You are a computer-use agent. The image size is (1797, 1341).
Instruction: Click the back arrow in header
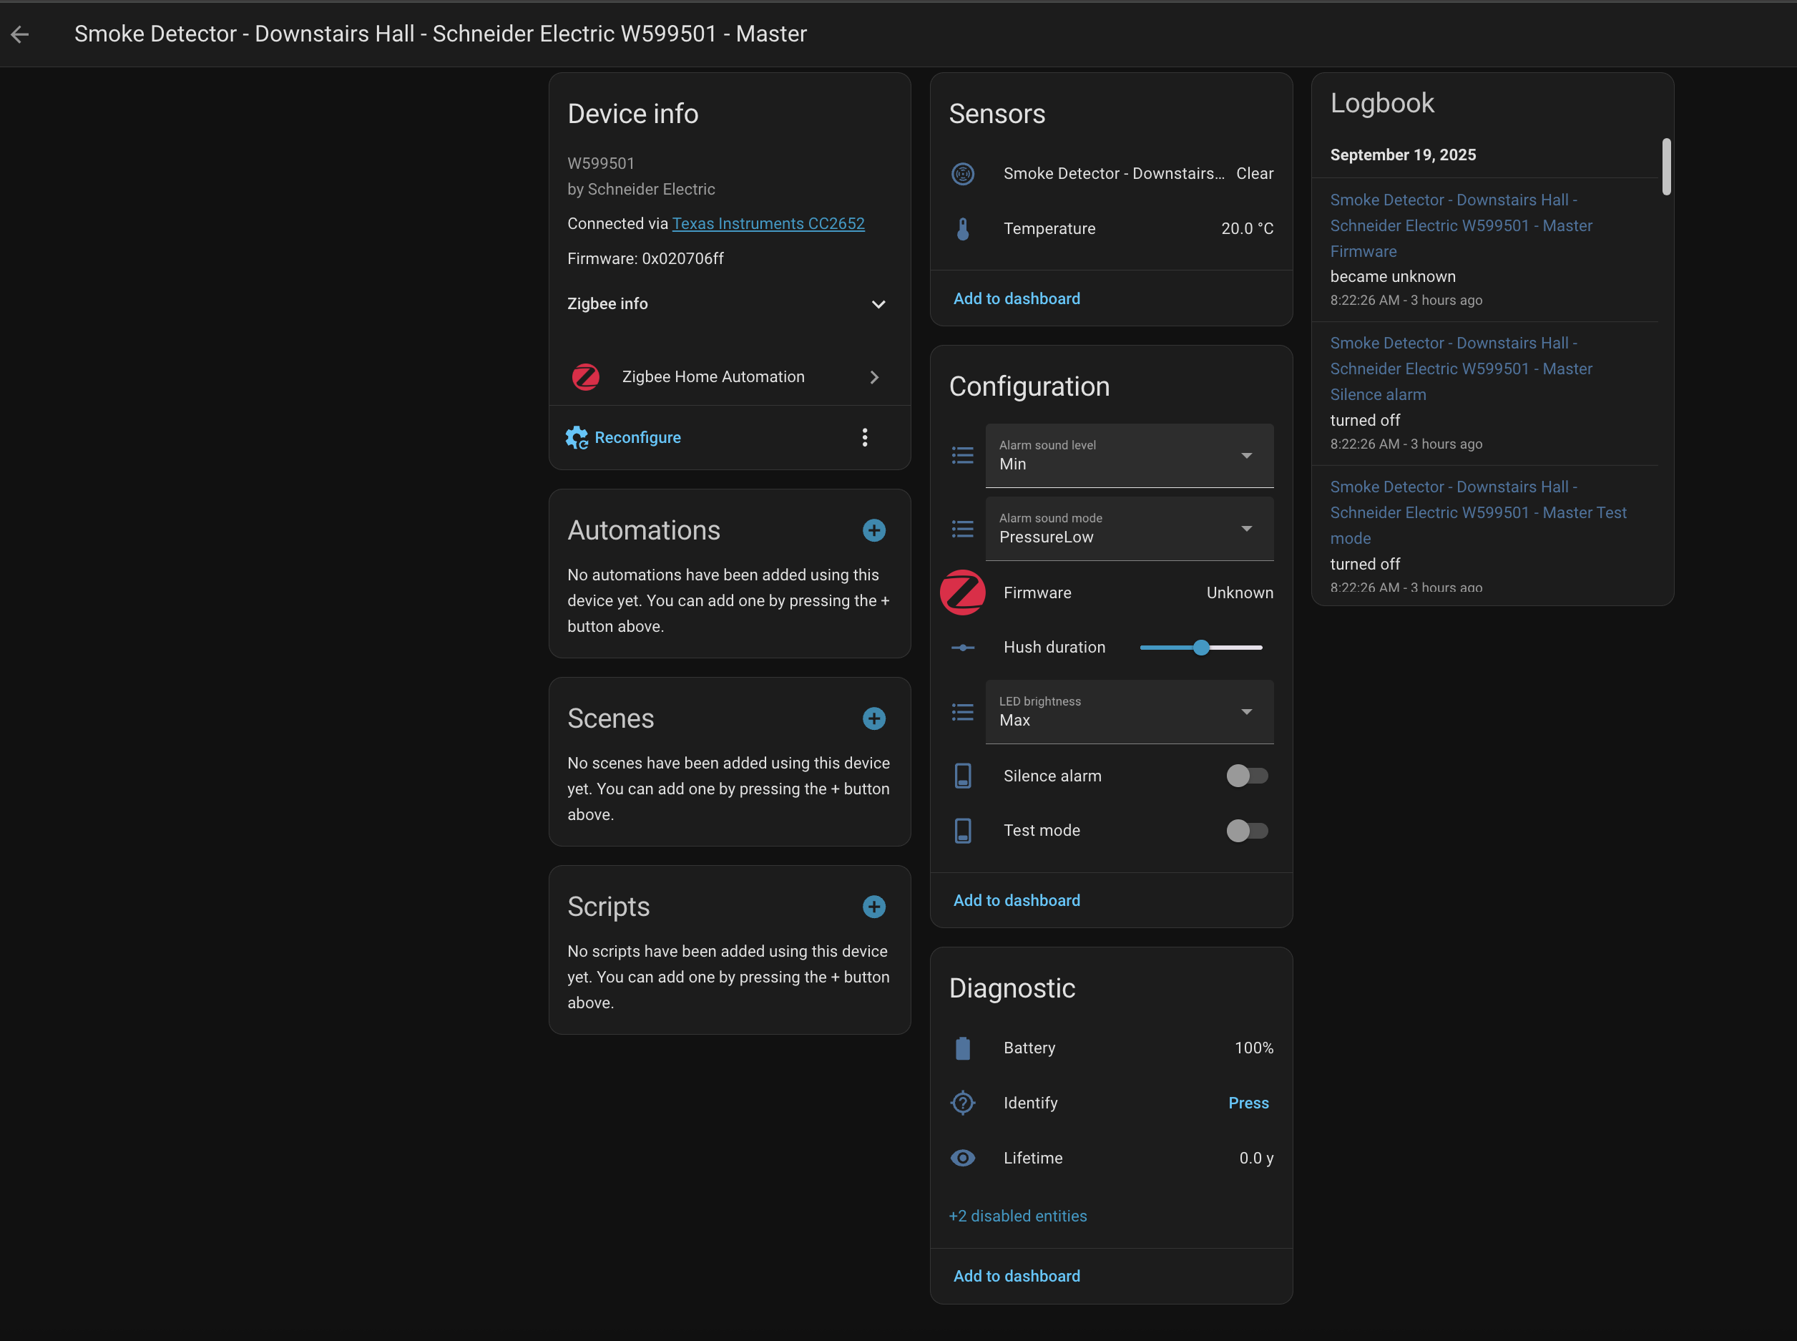point(20,34)
